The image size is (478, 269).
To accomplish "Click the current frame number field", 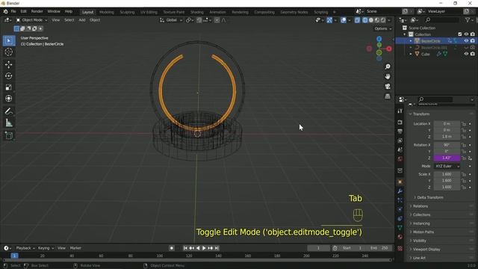I will pos(318,248).
